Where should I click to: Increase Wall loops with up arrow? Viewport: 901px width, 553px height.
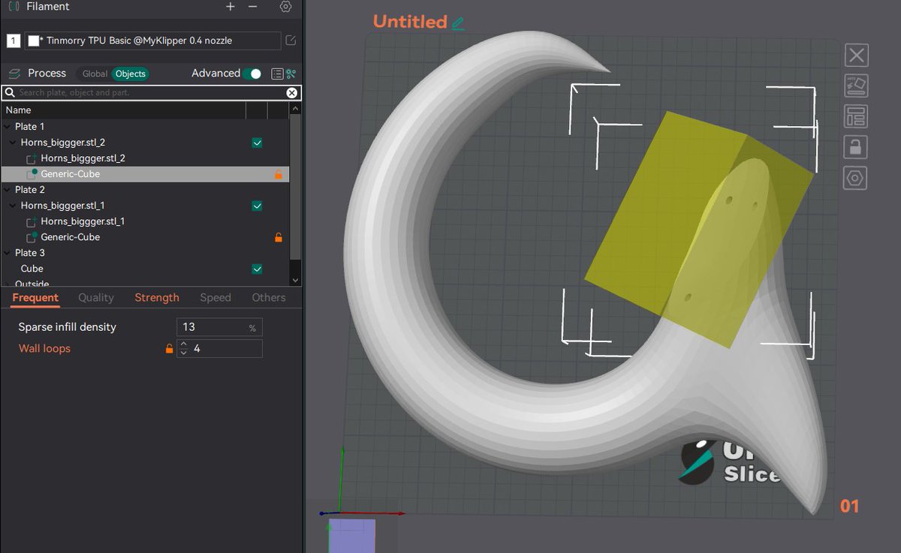[183, 344]
